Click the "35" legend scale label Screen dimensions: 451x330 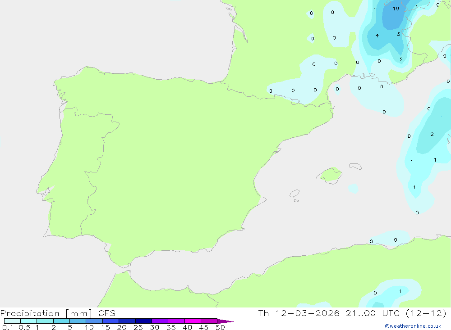pyautogui.click(x=171, y=327)
